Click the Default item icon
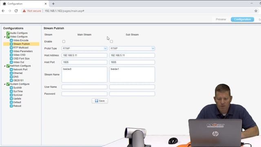This screenshot has height=147, width=261. [11, 102]
